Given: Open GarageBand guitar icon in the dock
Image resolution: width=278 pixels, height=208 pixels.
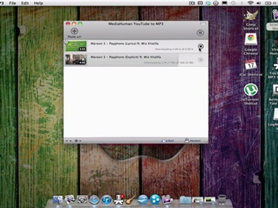Looking at the screenshot, I should 131,200.
